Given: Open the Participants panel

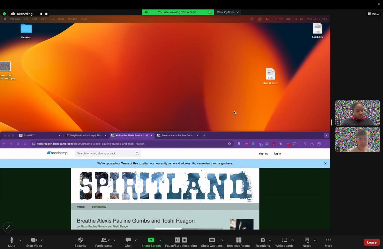Looking at the screenshot, I should [x=104, y=242].
